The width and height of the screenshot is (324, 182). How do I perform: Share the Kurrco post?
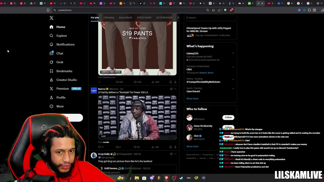pos(175,147)
